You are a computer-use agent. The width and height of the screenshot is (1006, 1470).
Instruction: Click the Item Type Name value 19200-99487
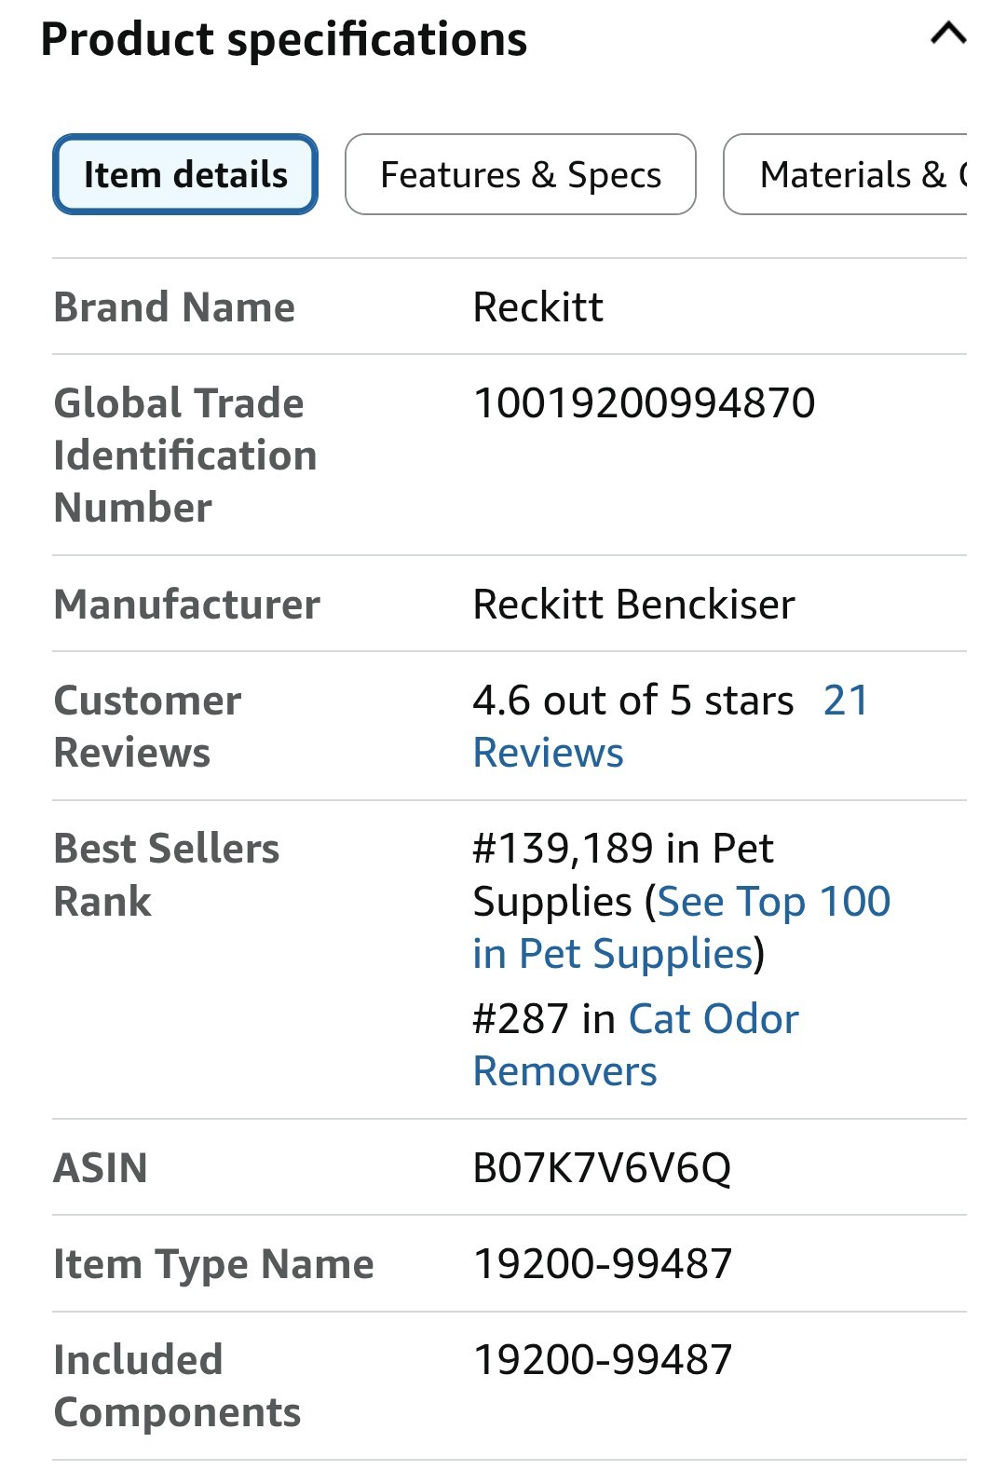coord(603,1264)
